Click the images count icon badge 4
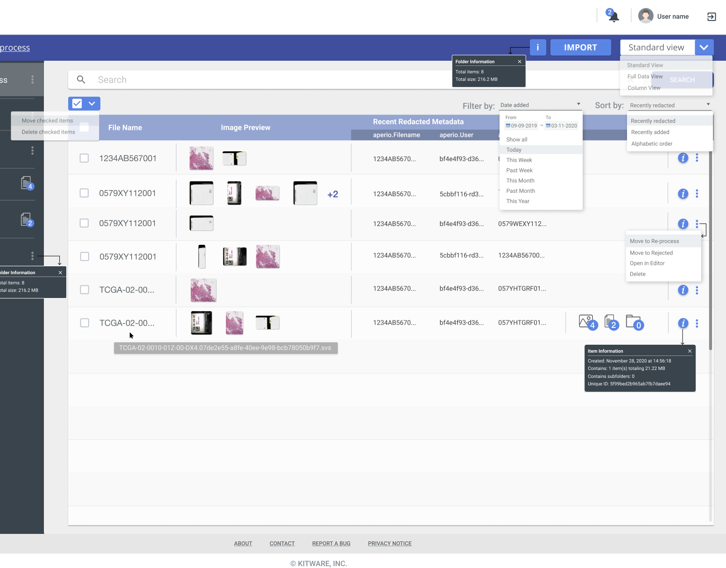Screen dimensions: 726x568 [x=587, y=322]
